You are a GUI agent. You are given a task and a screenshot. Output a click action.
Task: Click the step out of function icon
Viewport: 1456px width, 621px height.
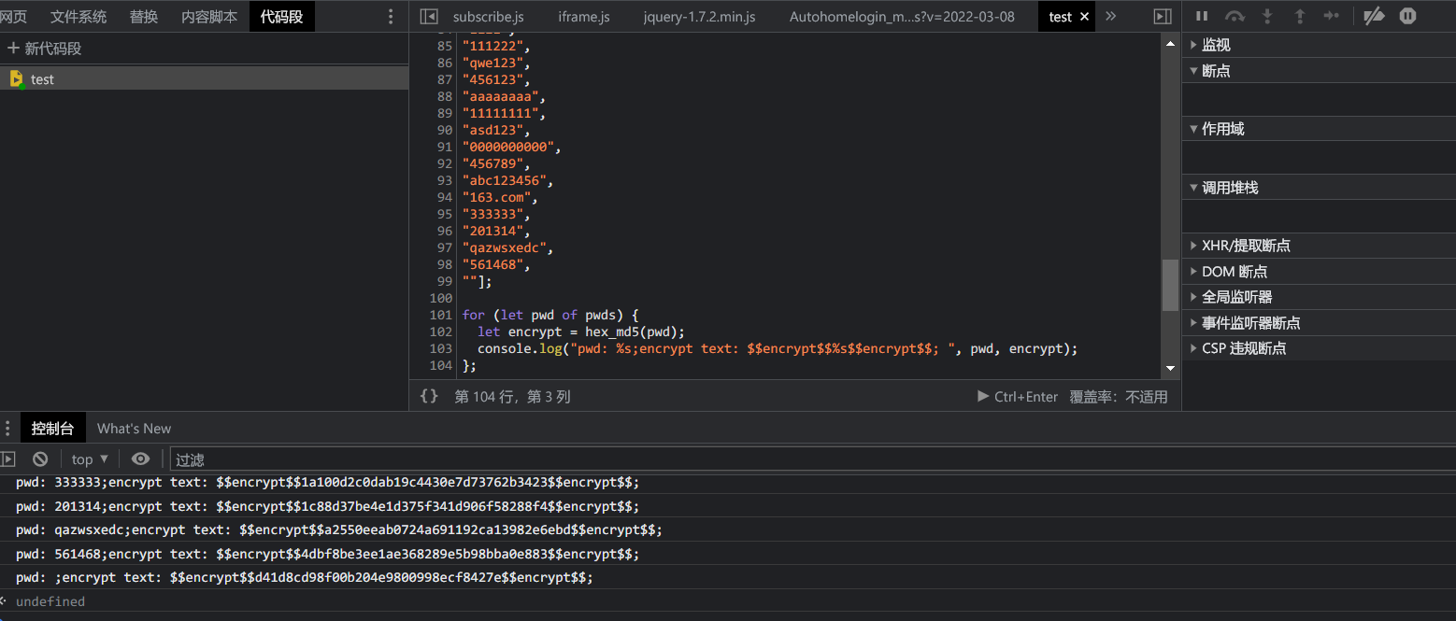(x=1299, y=16)
